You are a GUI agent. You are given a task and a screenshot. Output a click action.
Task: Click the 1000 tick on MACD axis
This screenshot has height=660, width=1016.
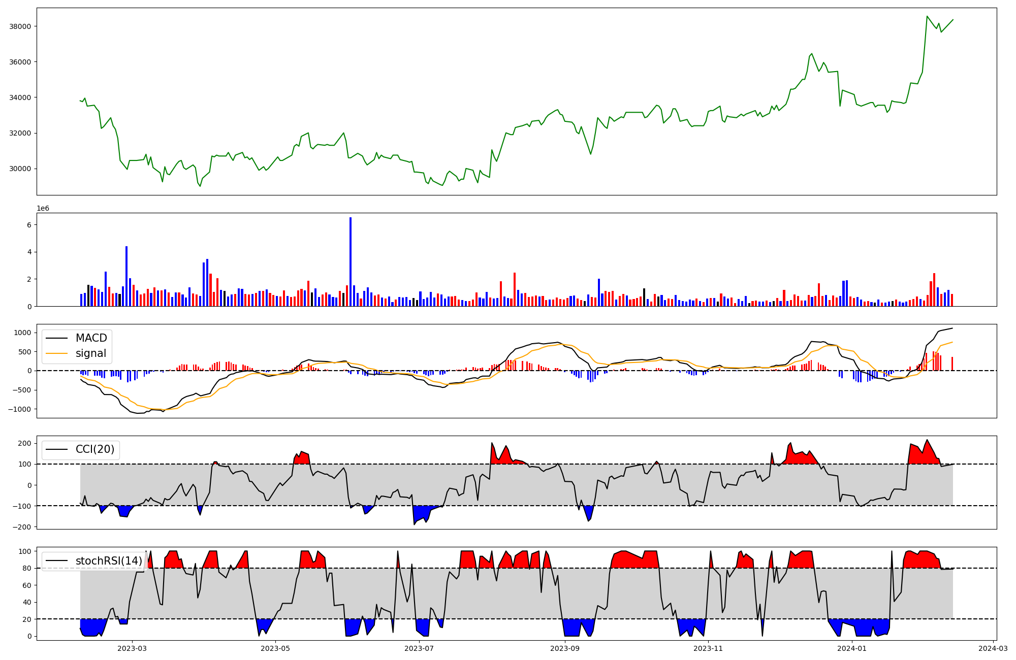[x=23, y=333]
